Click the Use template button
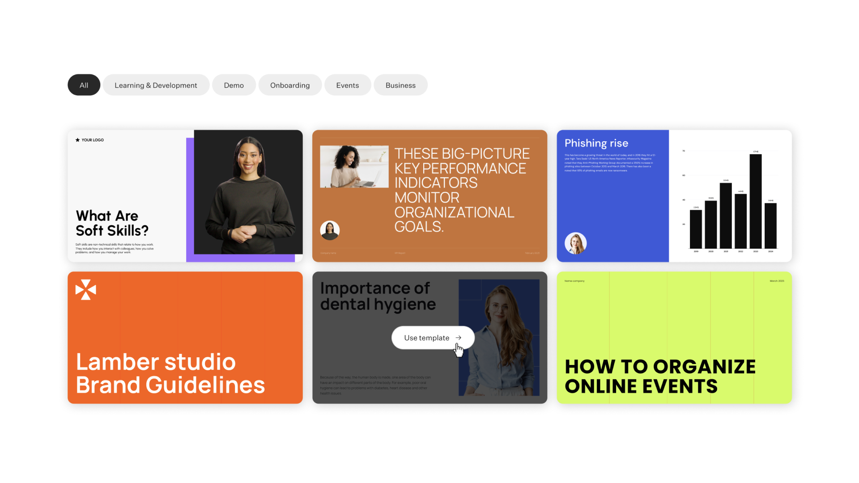859x483 pixels. pos(427,338)
